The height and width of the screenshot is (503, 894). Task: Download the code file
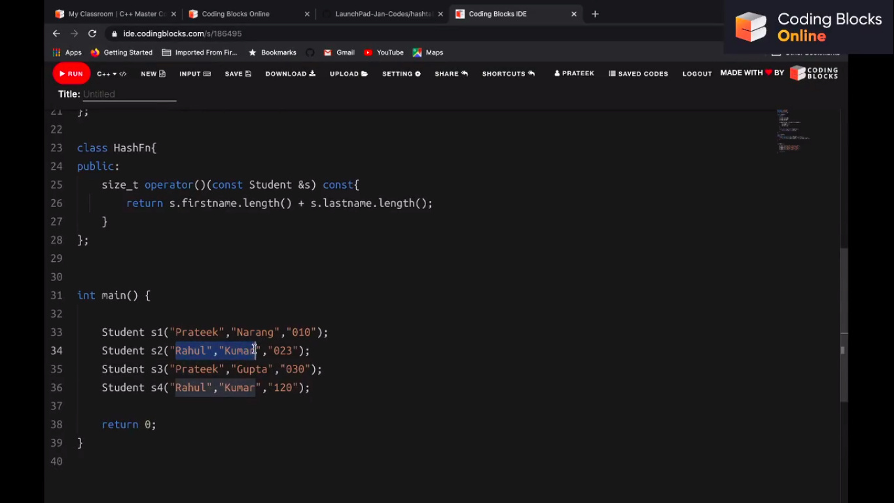click(x=290, y=74)
